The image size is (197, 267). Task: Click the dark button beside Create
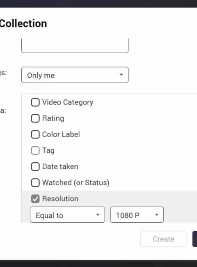click(195, 239)
